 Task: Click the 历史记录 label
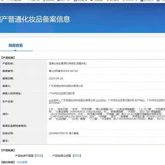8,133
